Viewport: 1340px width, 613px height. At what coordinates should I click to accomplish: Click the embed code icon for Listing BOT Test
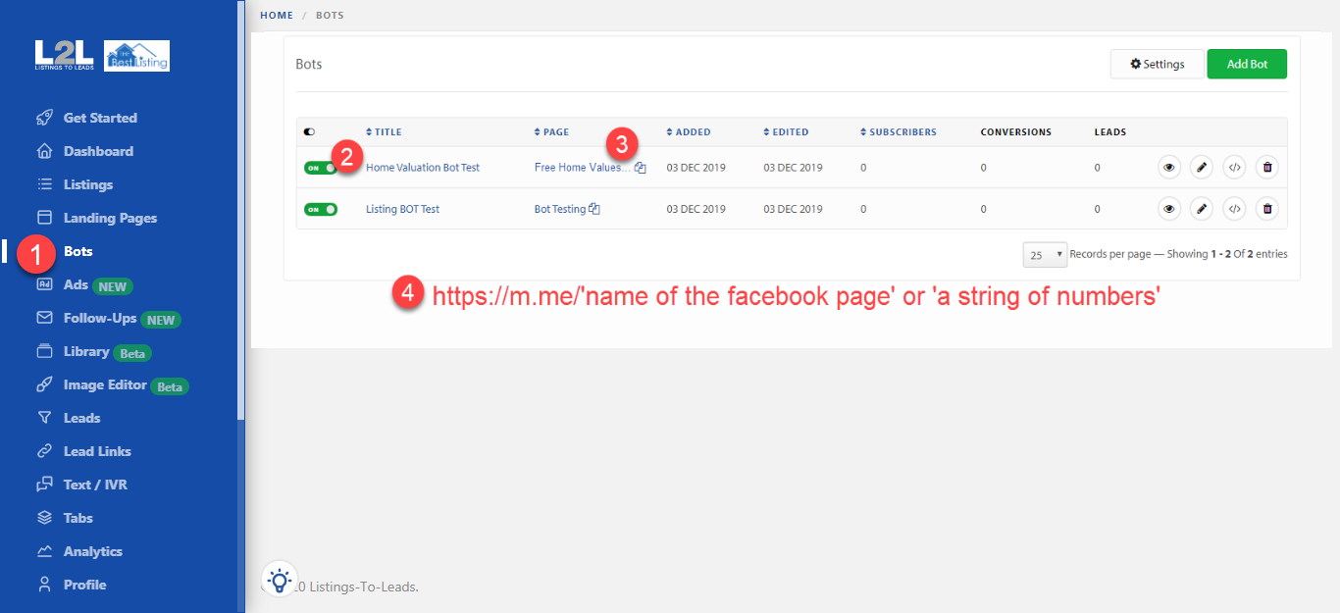click(x=1234, y=209)
